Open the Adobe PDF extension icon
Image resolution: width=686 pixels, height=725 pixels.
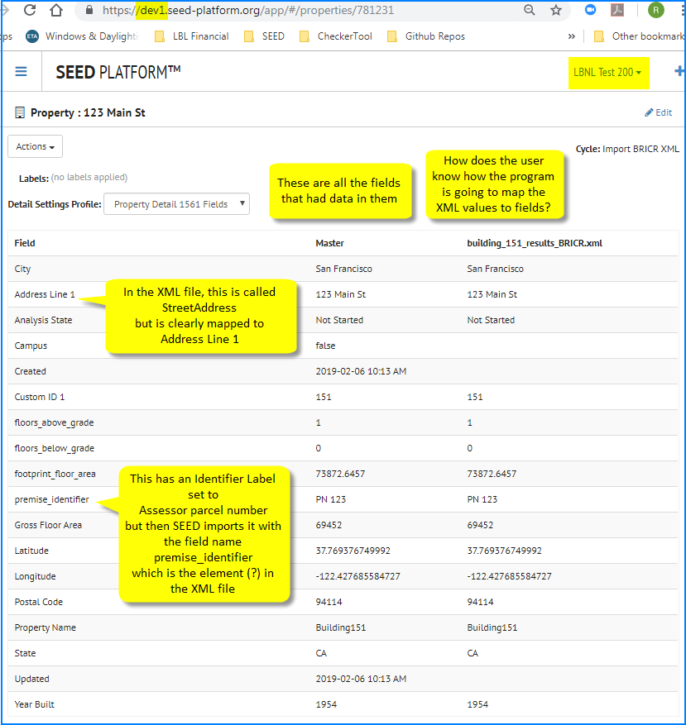pyautogui.click(x=617, y=12)
